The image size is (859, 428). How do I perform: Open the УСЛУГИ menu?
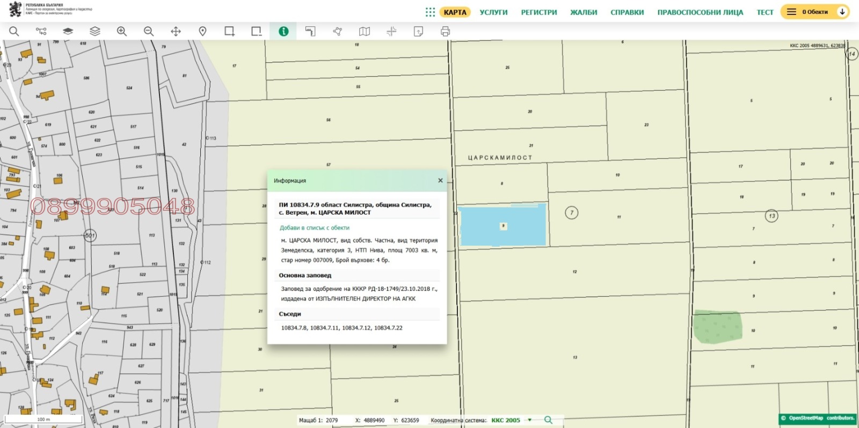[493, 12]
